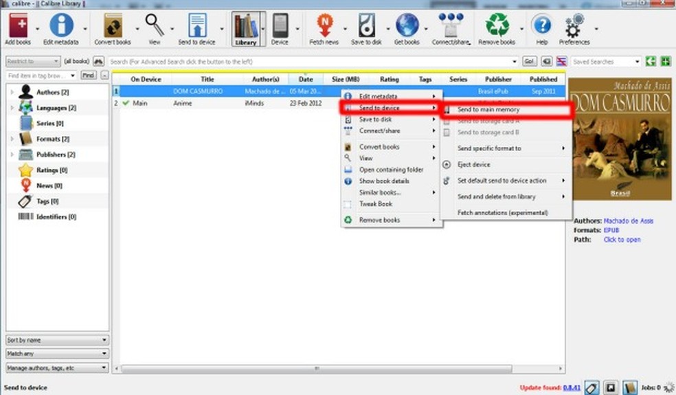Click the save current search plus icon
Screen dimensions: 676x395
pos(666,61)
